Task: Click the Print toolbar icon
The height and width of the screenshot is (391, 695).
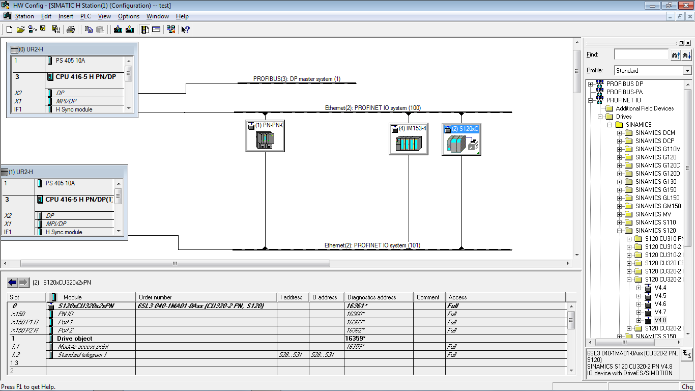Action: click(71, 30)
